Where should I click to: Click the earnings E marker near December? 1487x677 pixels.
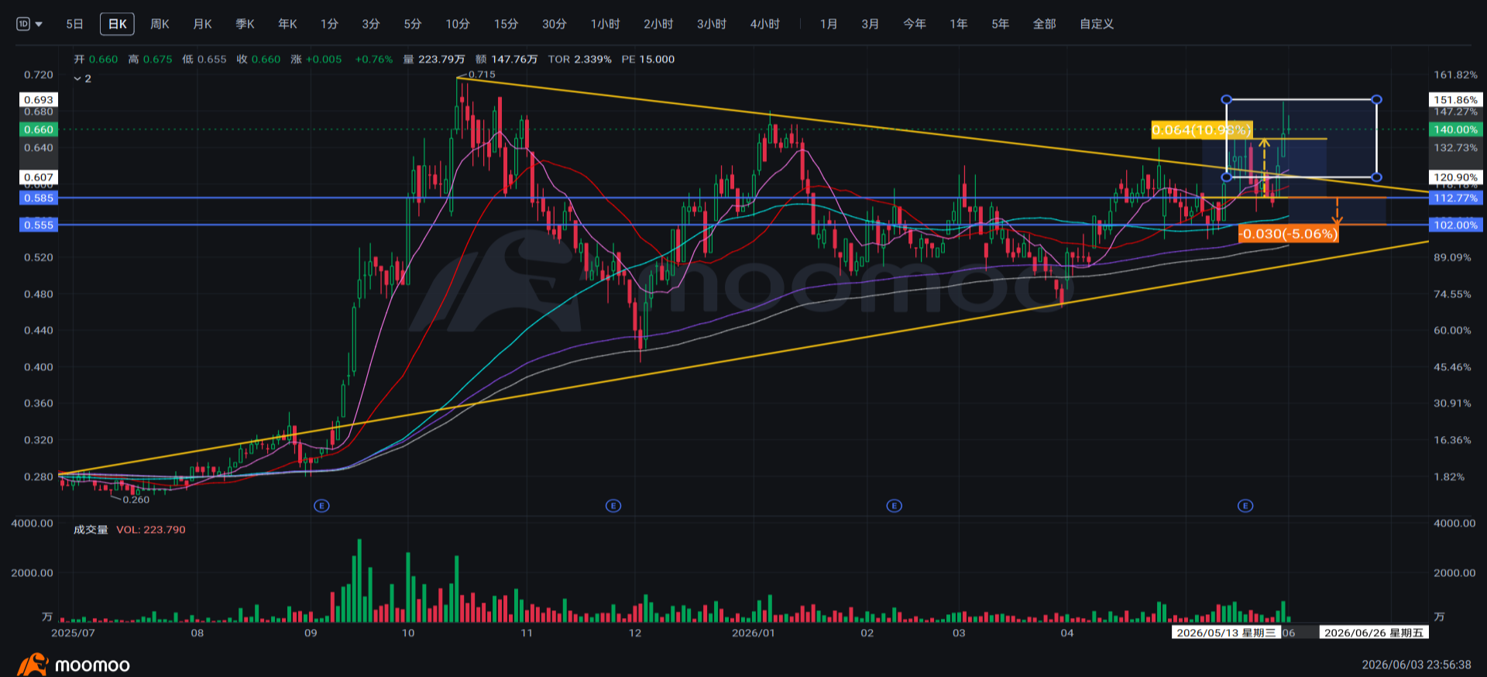613,506
